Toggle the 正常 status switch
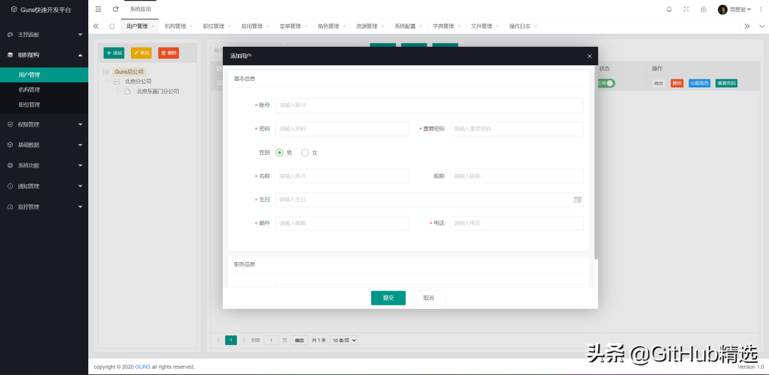This screenshot has width=769, height=375. [x=606, y=83]
